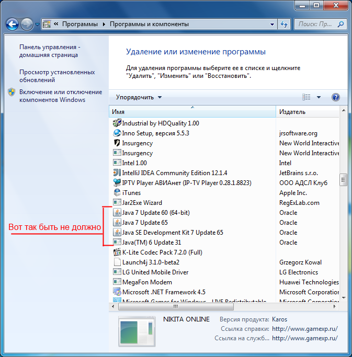Click the JetBrains s.r.o. publisher cell
Image resolution: width=352 pixels, height=357 pixels.
coord(299,173)
